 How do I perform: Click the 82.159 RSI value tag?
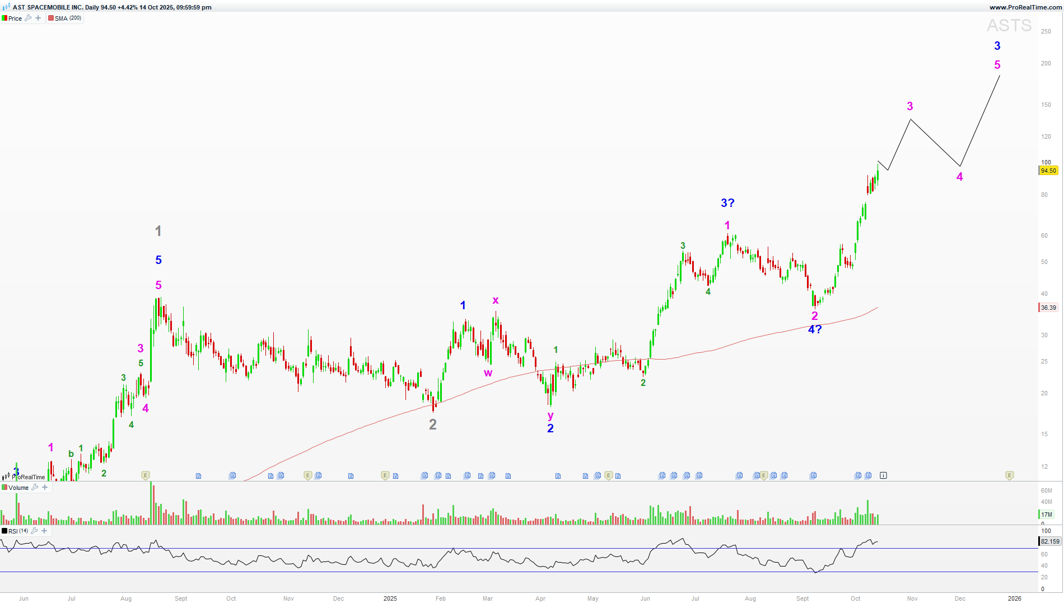coord(1049,541)
